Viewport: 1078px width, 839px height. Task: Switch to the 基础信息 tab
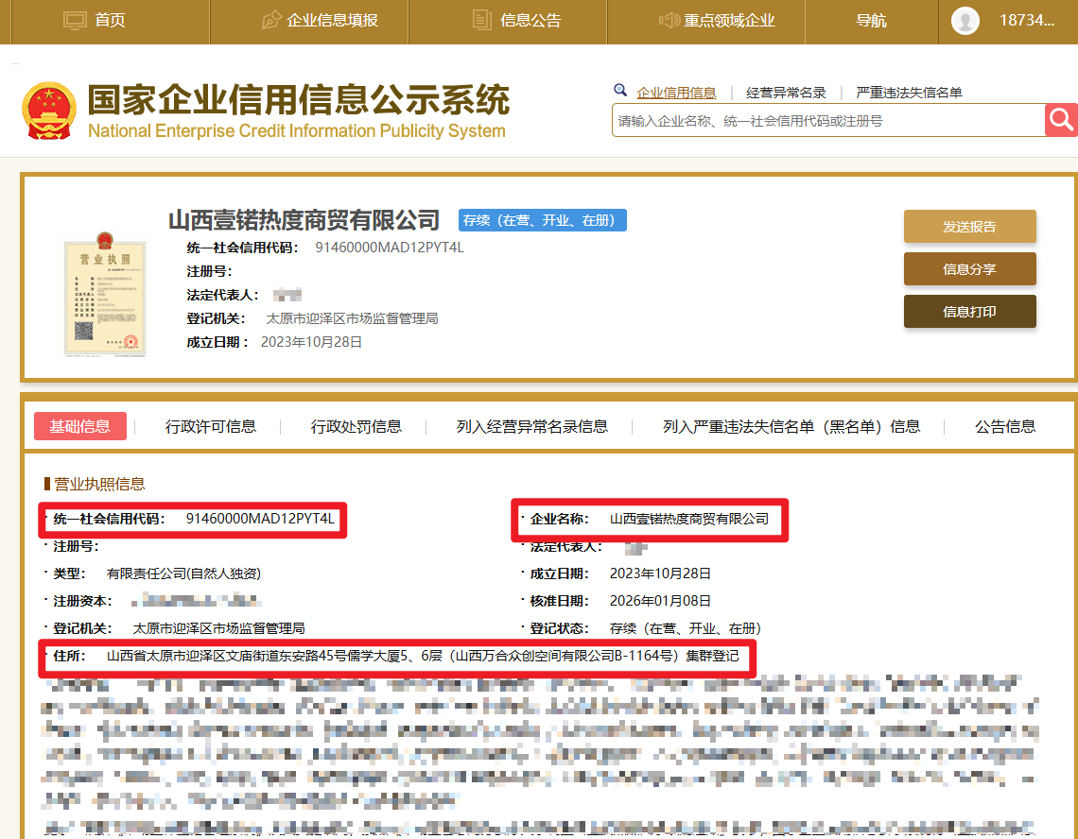point(79,426)
